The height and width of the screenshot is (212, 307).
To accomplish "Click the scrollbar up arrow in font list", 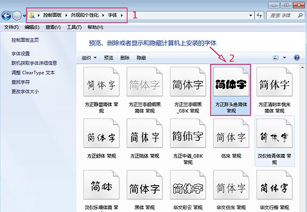I will pyautogui.click(x=303, y=68).
